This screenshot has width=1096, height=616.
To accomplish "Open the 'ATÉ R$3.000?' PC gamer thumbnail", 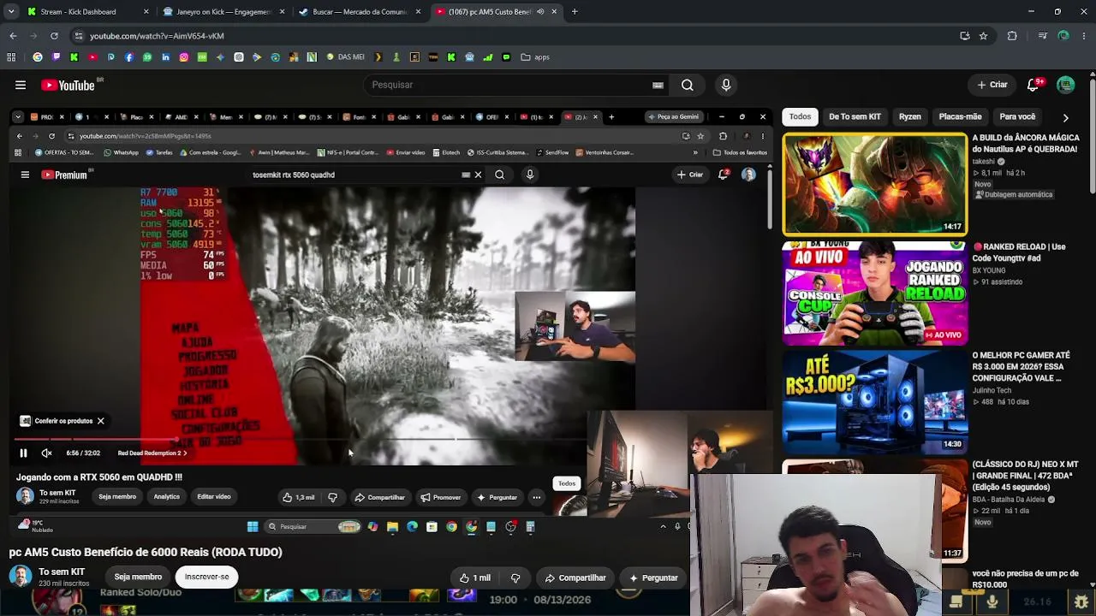I will point(874,402).
